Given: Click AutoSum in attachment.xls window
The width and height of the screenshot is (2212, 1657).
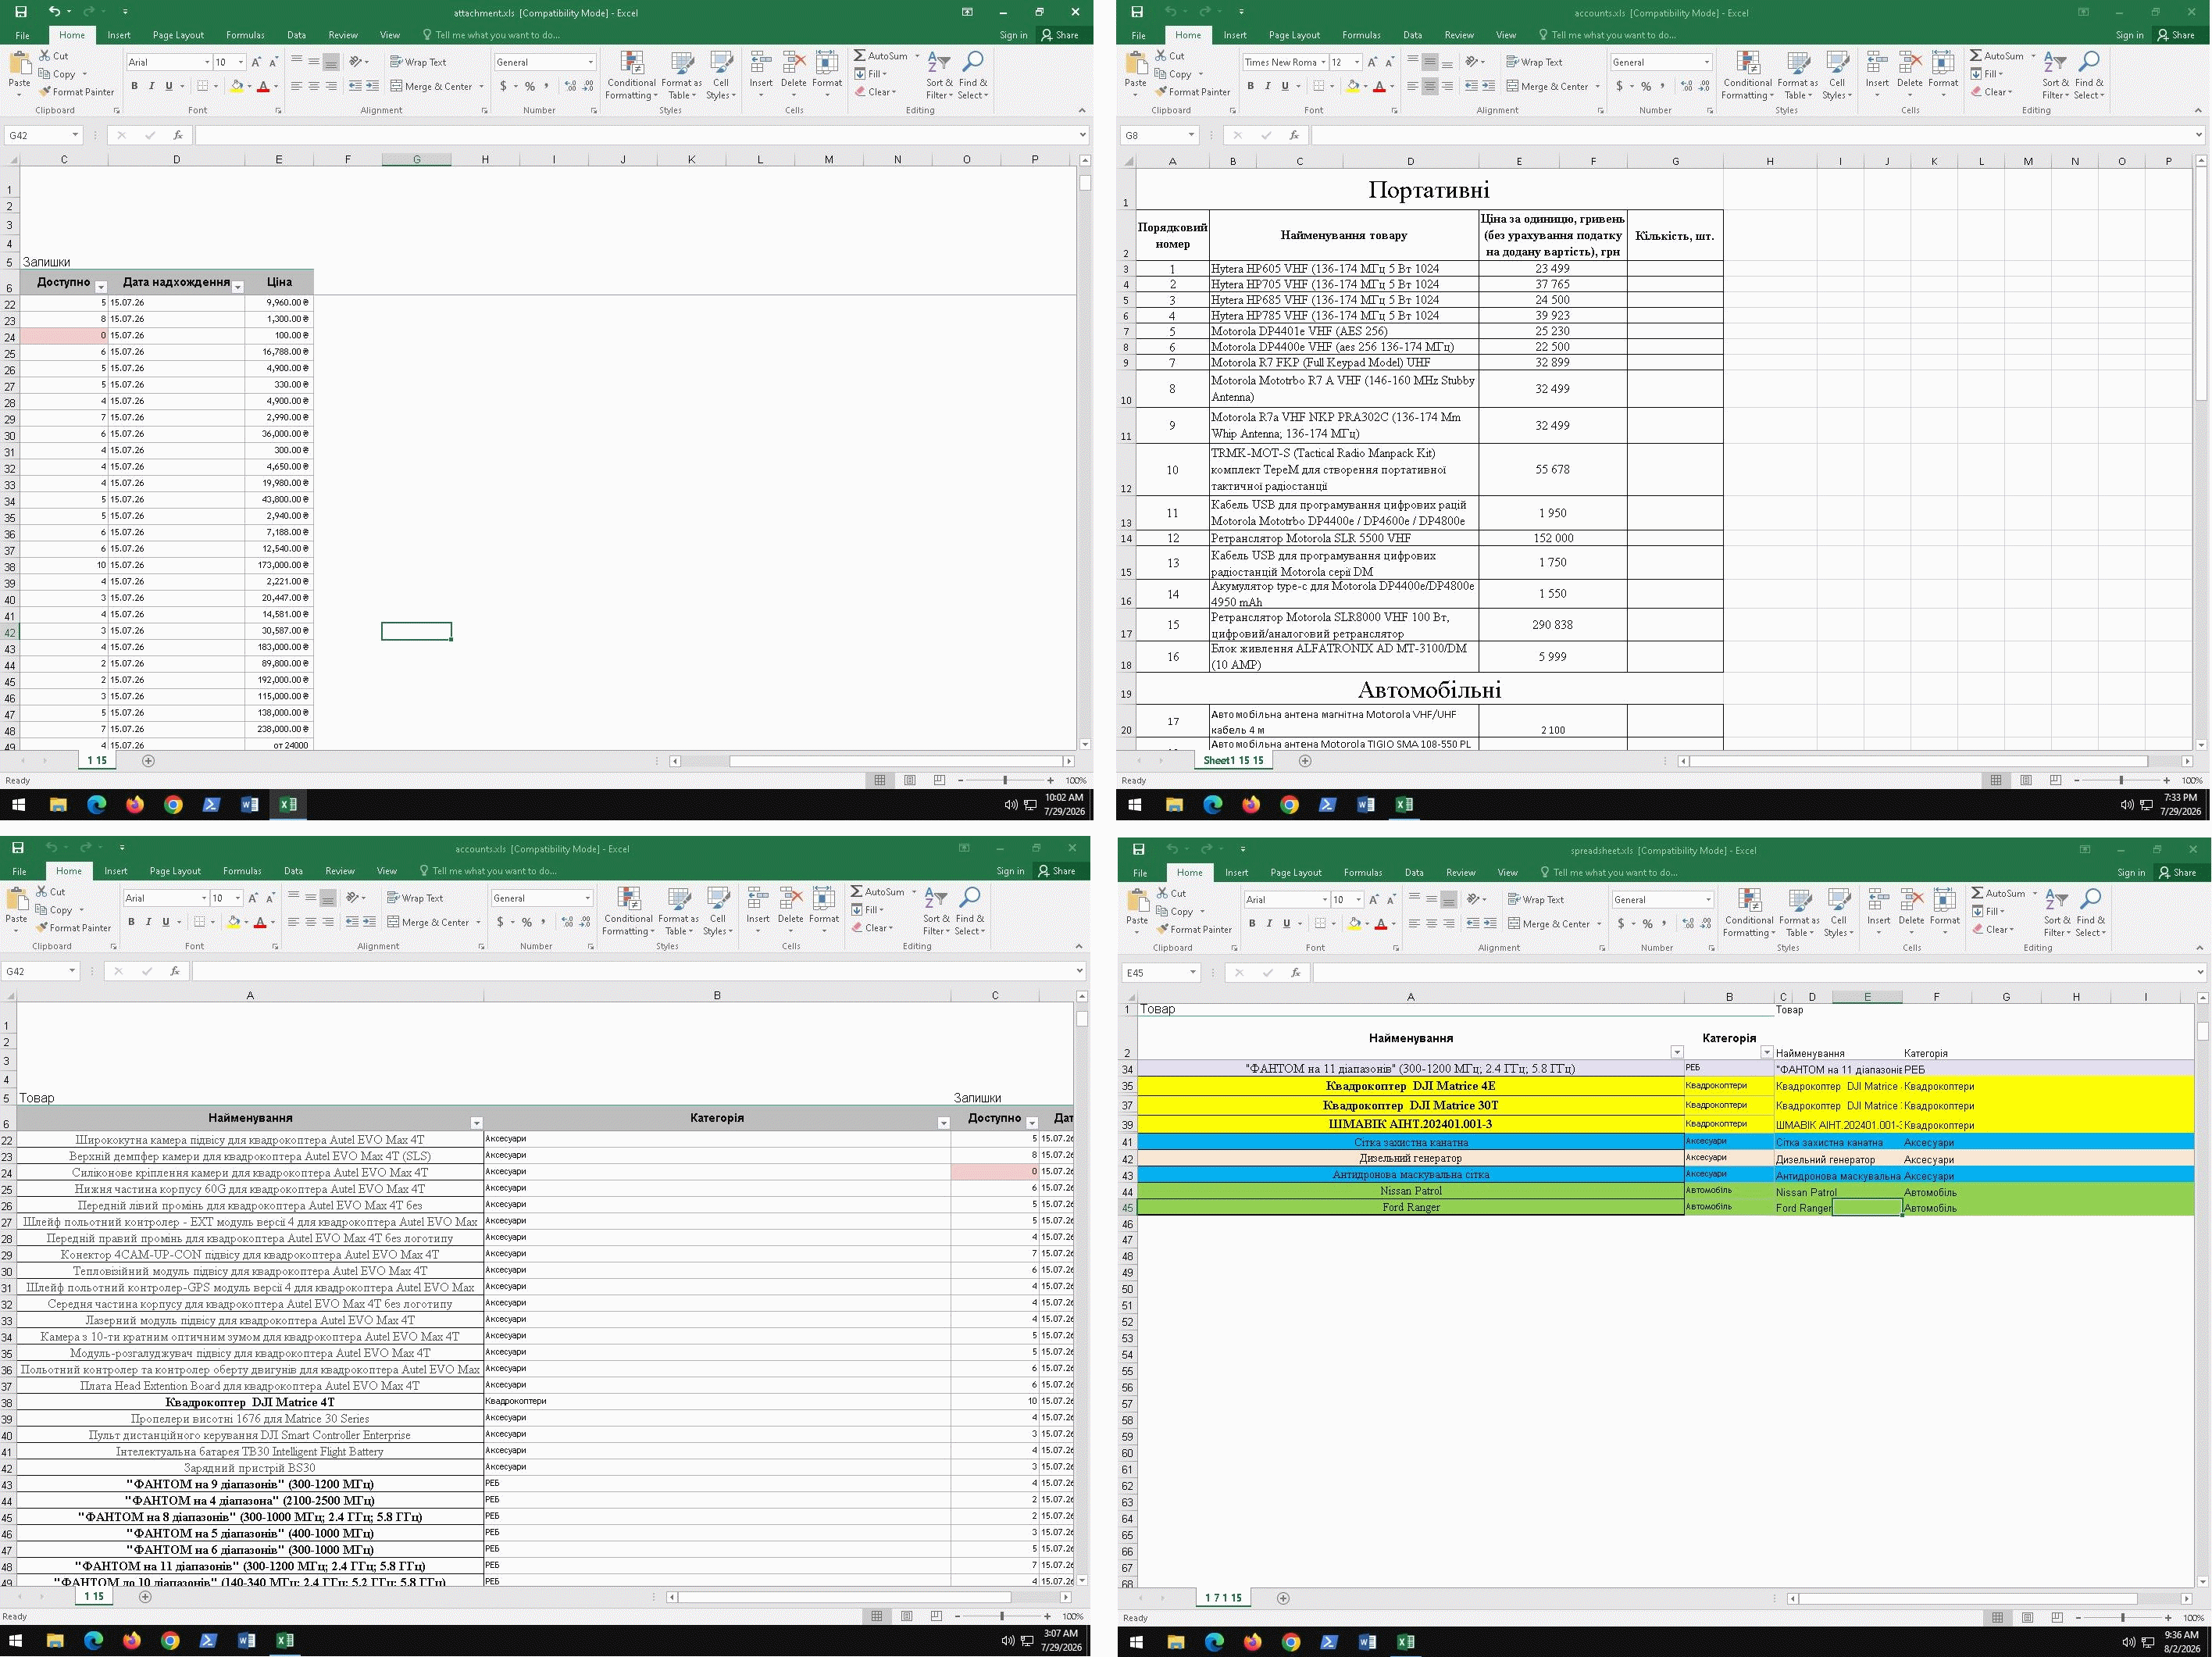Looking at the screenshot, I should tap(880, 56).
